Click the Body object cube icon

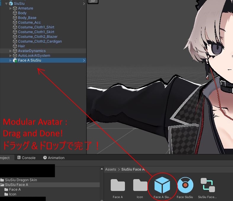[x=15, y=13]
